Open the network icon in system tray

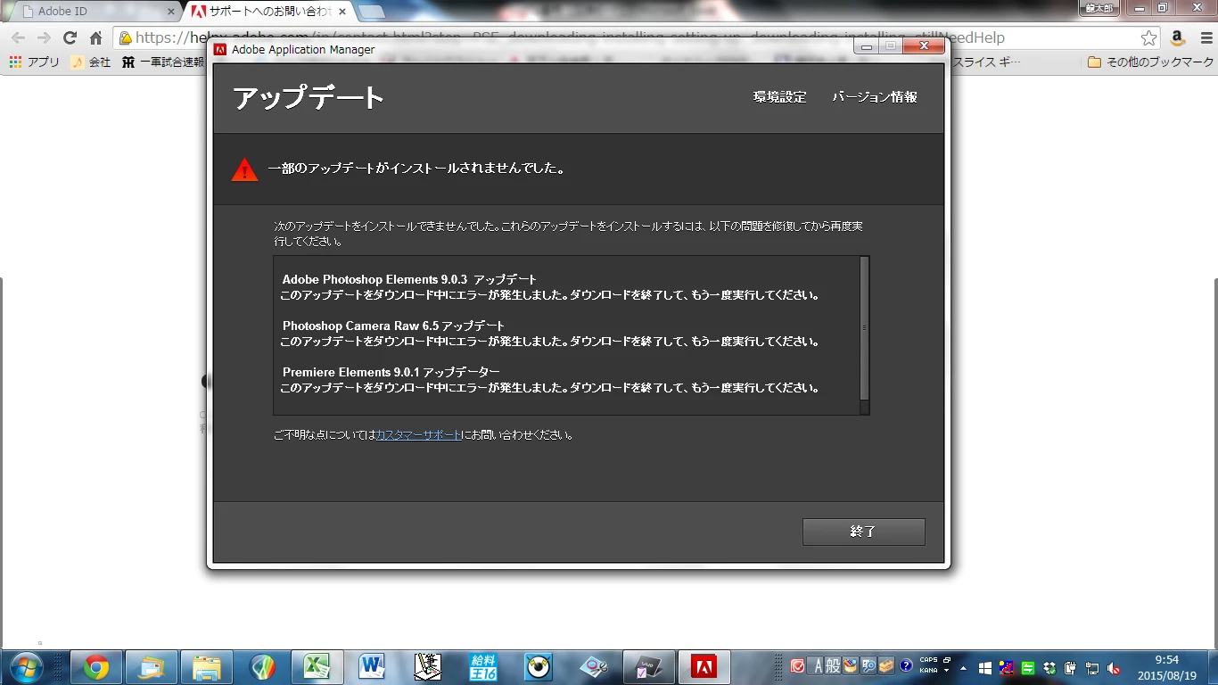point(1092,667)
